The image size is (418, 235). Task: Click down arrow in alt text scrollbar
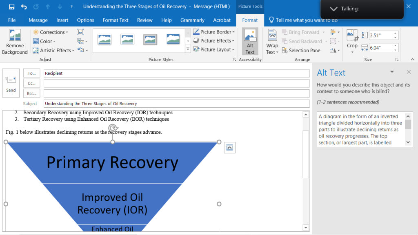408,142
